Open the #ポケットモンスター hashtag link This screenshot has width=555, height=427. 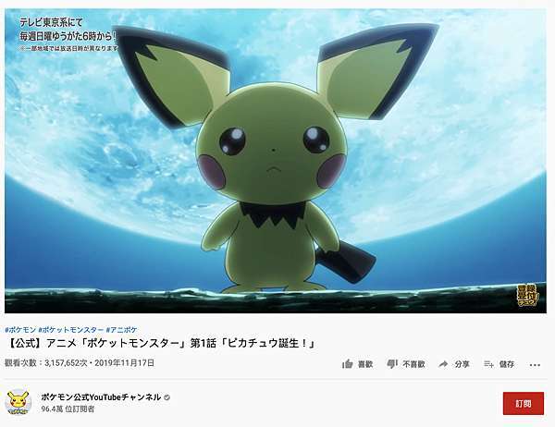pyautogui.click(x=71, y=330)
